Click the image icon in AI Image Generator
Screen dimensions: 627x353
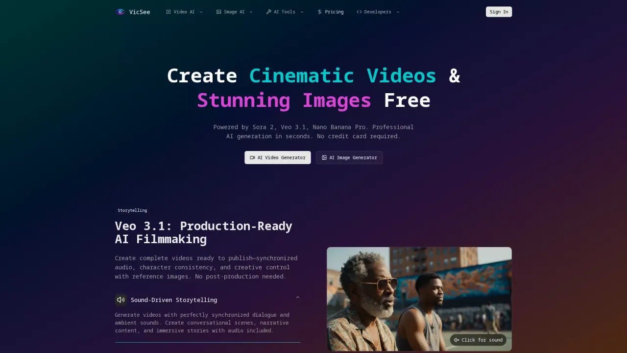[324, 157]
